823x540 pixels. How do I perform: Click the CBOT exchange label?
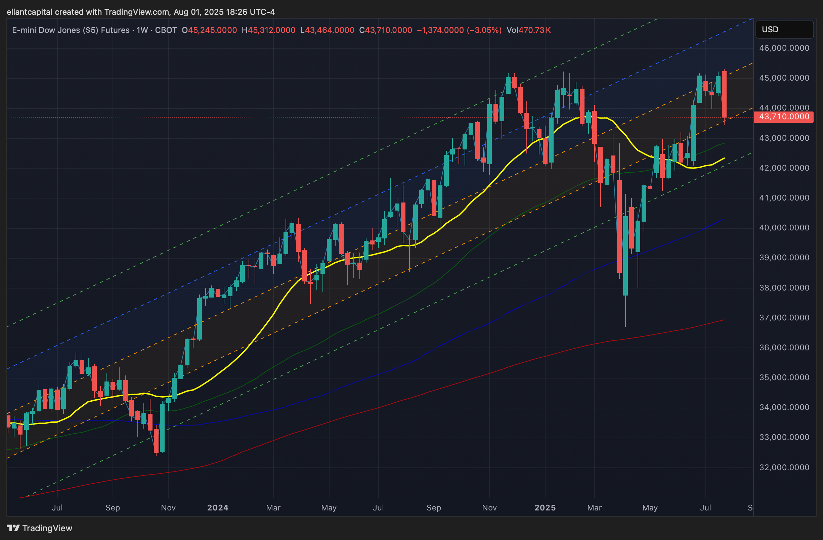[x=166, y=30]
